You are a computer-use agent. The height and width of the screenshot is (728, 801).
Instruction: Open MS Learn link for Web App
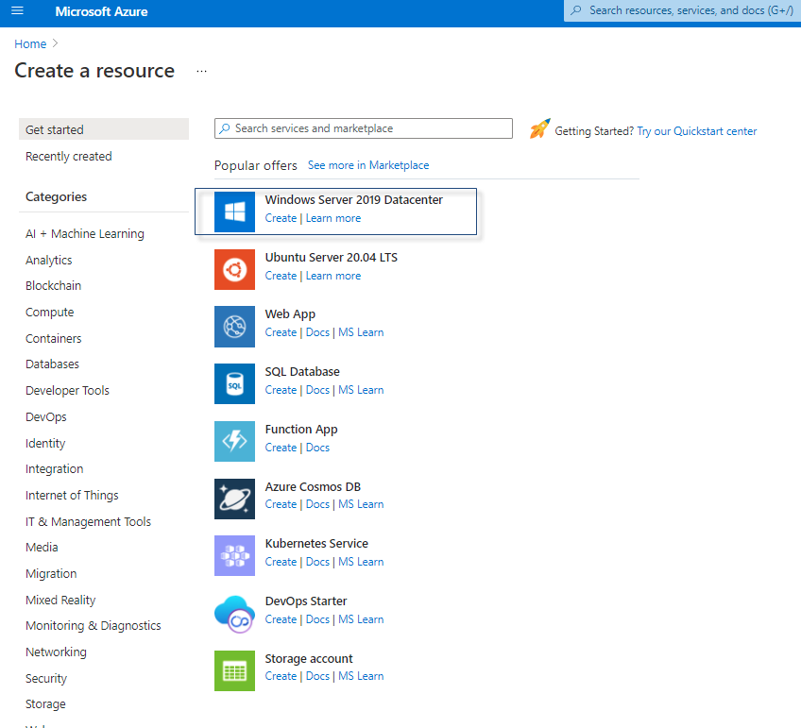click(361, 332)
